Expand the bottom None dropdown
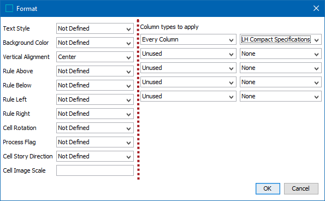The height and width of the screenshot is (201, 325). [x=281, y=96]
